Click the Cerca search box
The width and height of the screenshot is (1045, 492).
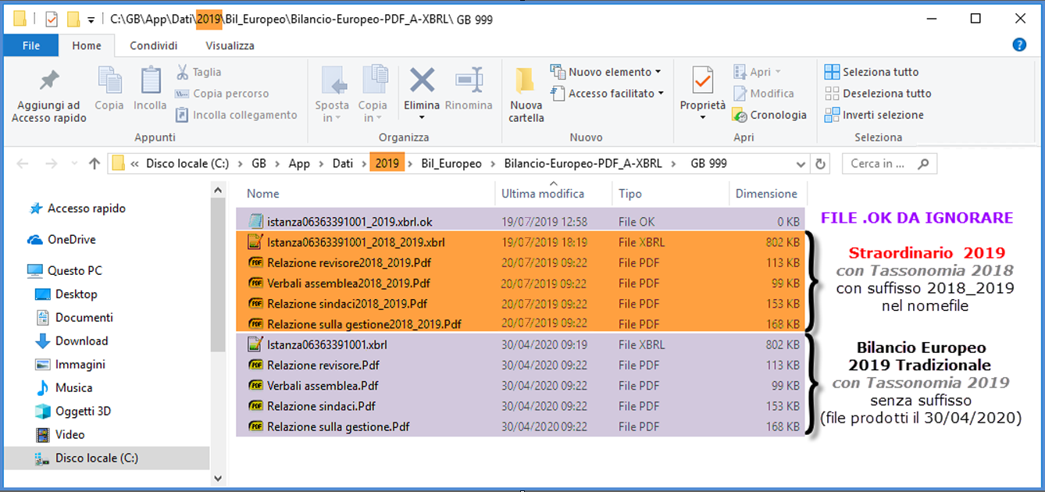[x=889, y=164]
